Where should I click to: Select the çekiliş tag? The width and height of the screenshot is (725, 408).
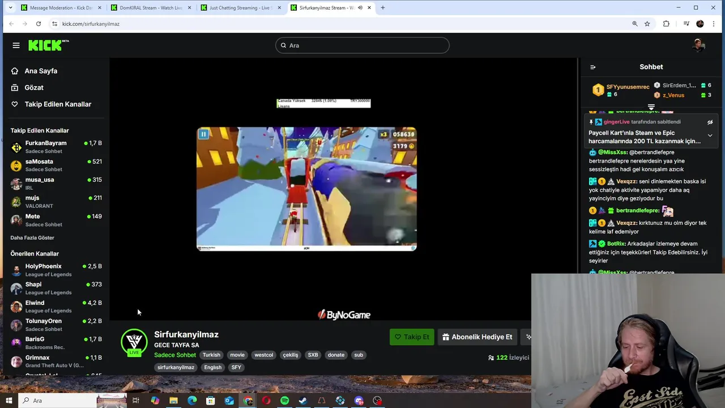click(x=291, y=355)
